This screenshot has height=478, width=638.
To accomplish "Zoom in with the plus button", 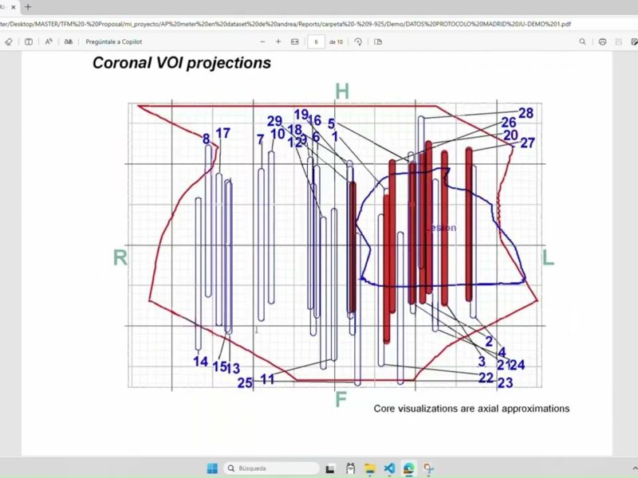I will coord(278,41).
